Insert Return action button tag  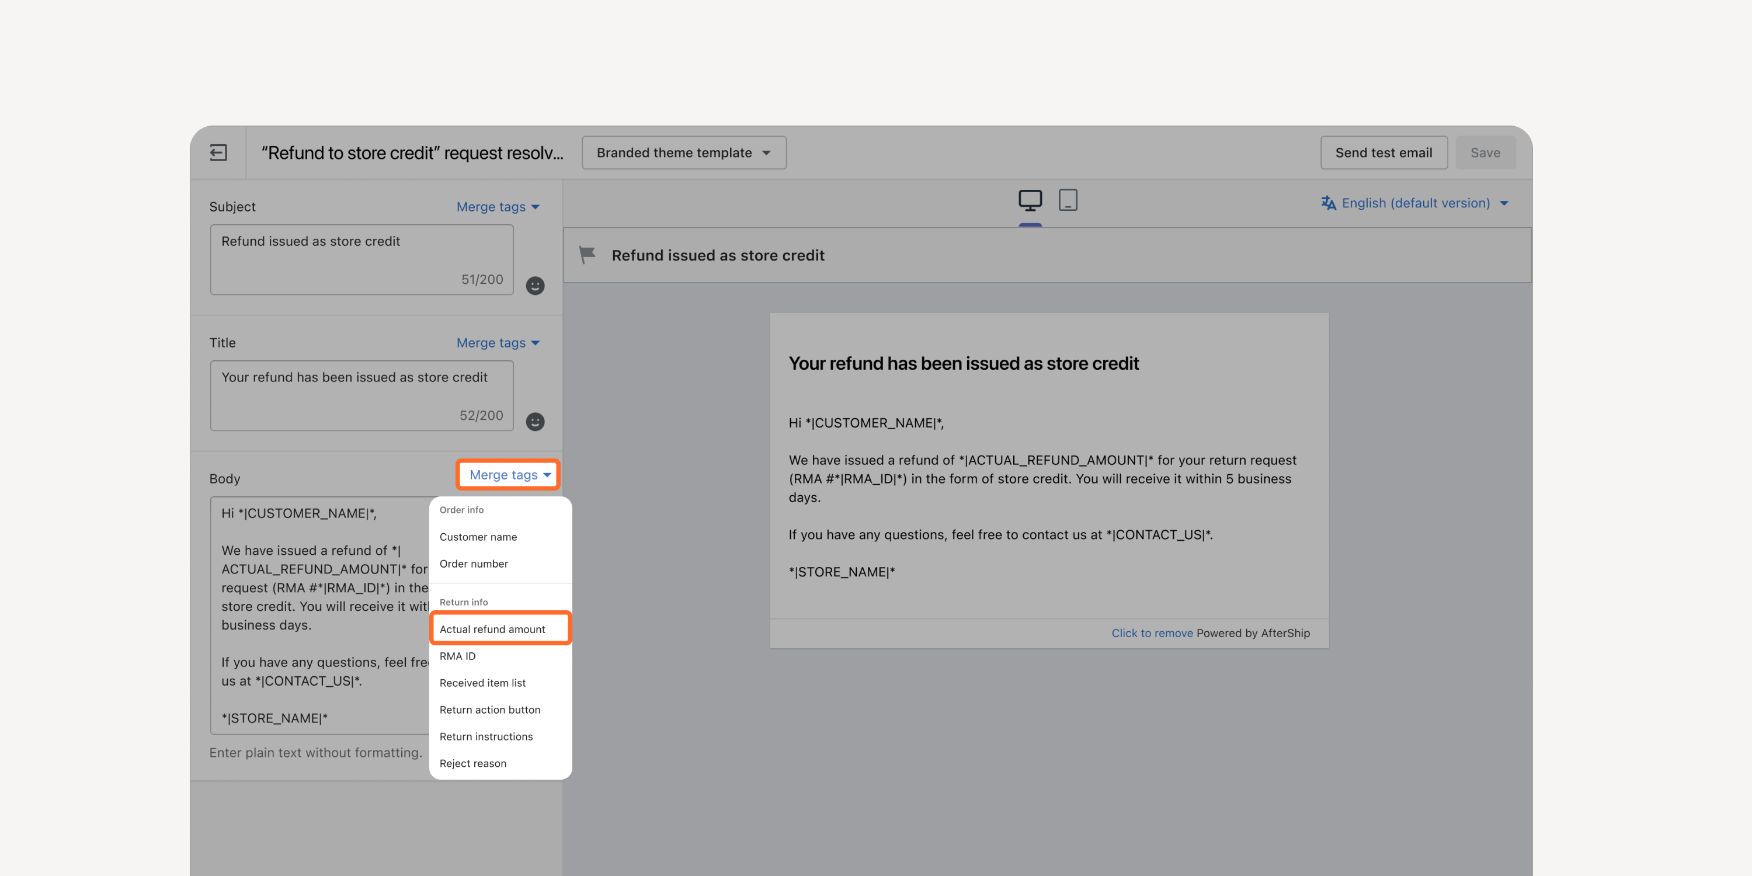pos(500,710)
